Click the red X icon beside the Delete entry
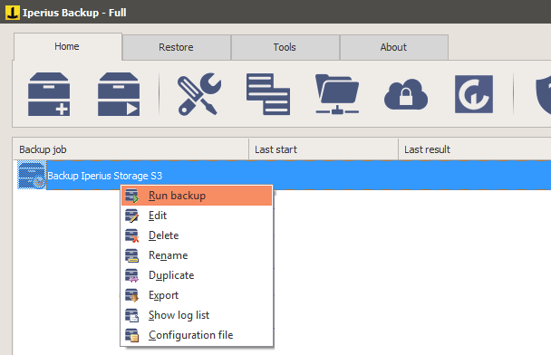This screenshot has height=355, width=551. pyautogui.click(x=132, y=235)
